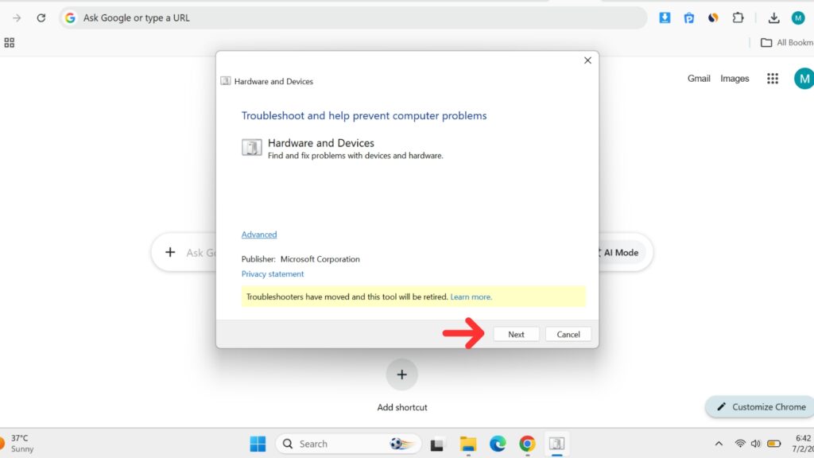Screen dimensions: 814x458
Task: Open the Chrome Extensions puzzle icon
Action: (738, 17)
